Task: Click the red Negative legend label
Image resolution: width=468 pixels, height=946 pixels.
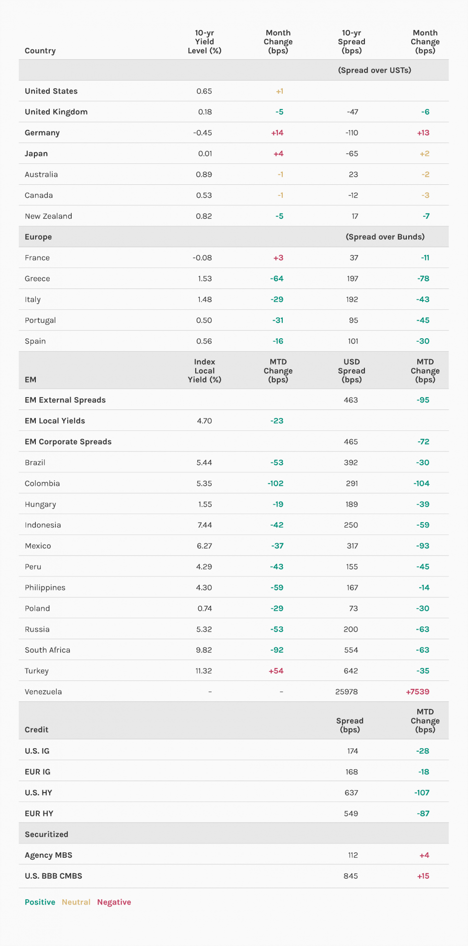Action: point(114,902)
